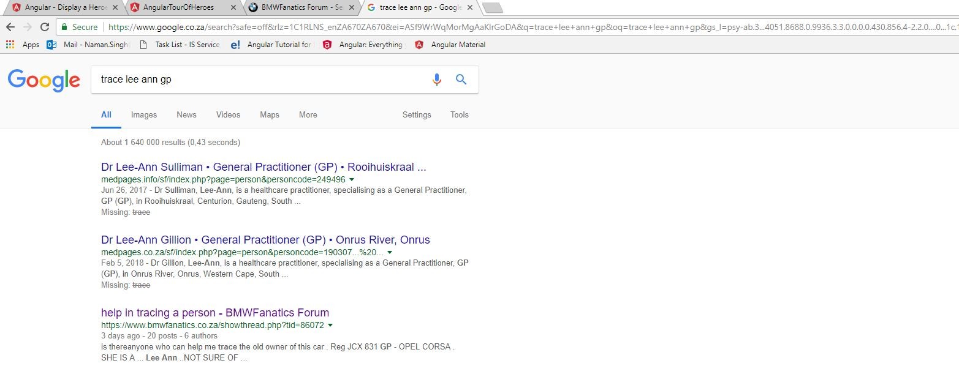Go back using the back arrow
This screenshot has height=366, width=959.
pos(10,27)
